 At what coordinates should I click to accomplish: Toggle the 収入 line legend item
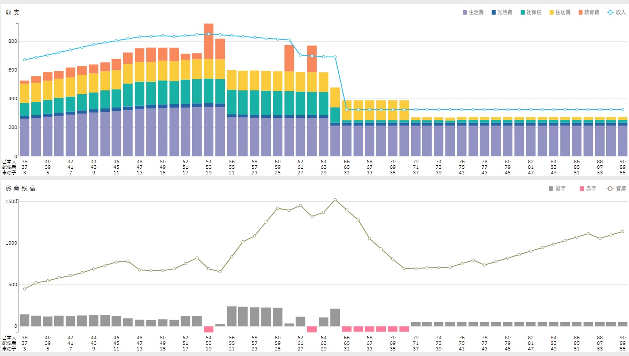coord(610,12)
